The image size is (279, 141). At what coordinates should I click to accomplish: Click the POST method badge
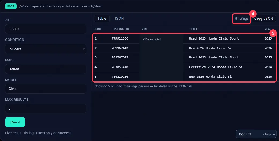11,6
